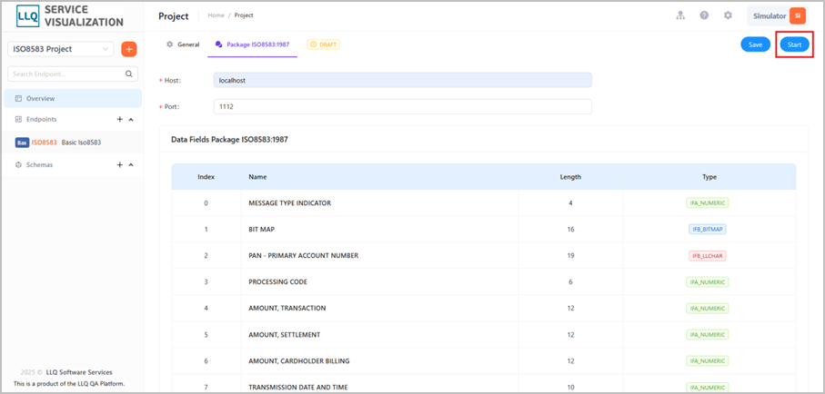The height and width of the screenshot is (394, 825).
Task: Collapse the Schemas section chevron
Action: click(x=131, y=165)
